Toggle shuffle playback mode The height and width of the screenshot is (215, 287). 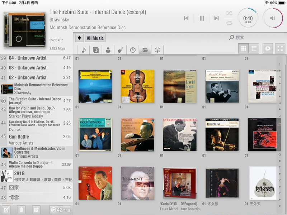[x=229, y=13]
